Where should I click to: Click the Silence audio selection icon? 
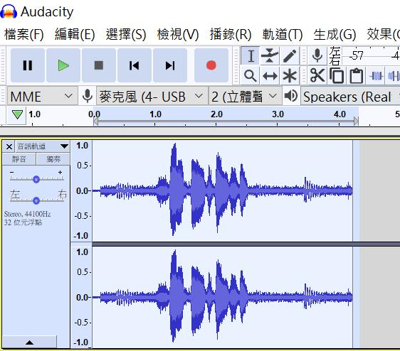[394, 75]
